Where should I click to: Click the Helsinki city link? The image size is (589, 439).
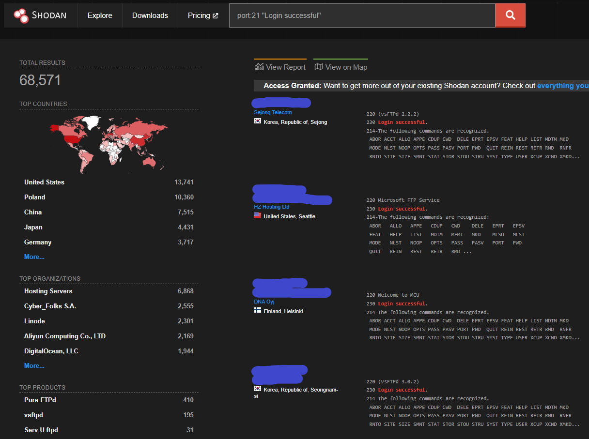[294, 311]
